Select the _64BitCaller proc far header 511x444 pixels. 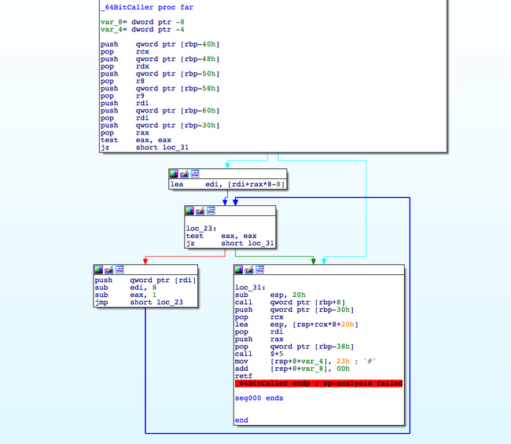click(x=147, y=7)
